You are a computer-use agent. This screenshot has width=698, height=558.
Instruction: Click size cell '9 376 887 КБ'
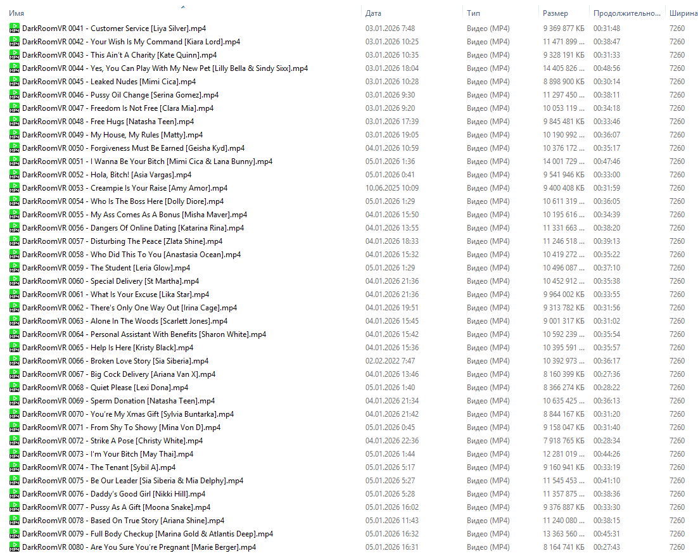(x=564, y=507)
